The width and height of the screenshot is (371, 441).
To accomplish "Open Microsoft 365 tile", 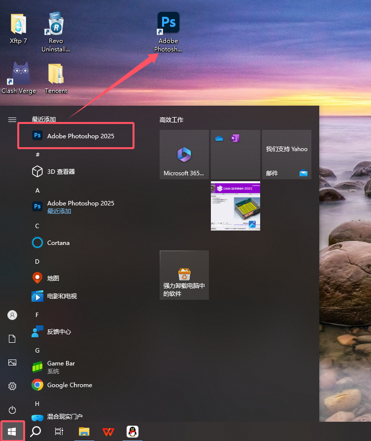I will [x=184, y=155].
